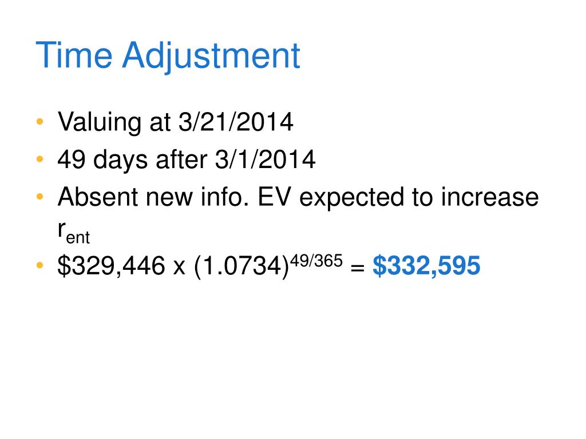Click the word "increase"

tap(490, 198)
